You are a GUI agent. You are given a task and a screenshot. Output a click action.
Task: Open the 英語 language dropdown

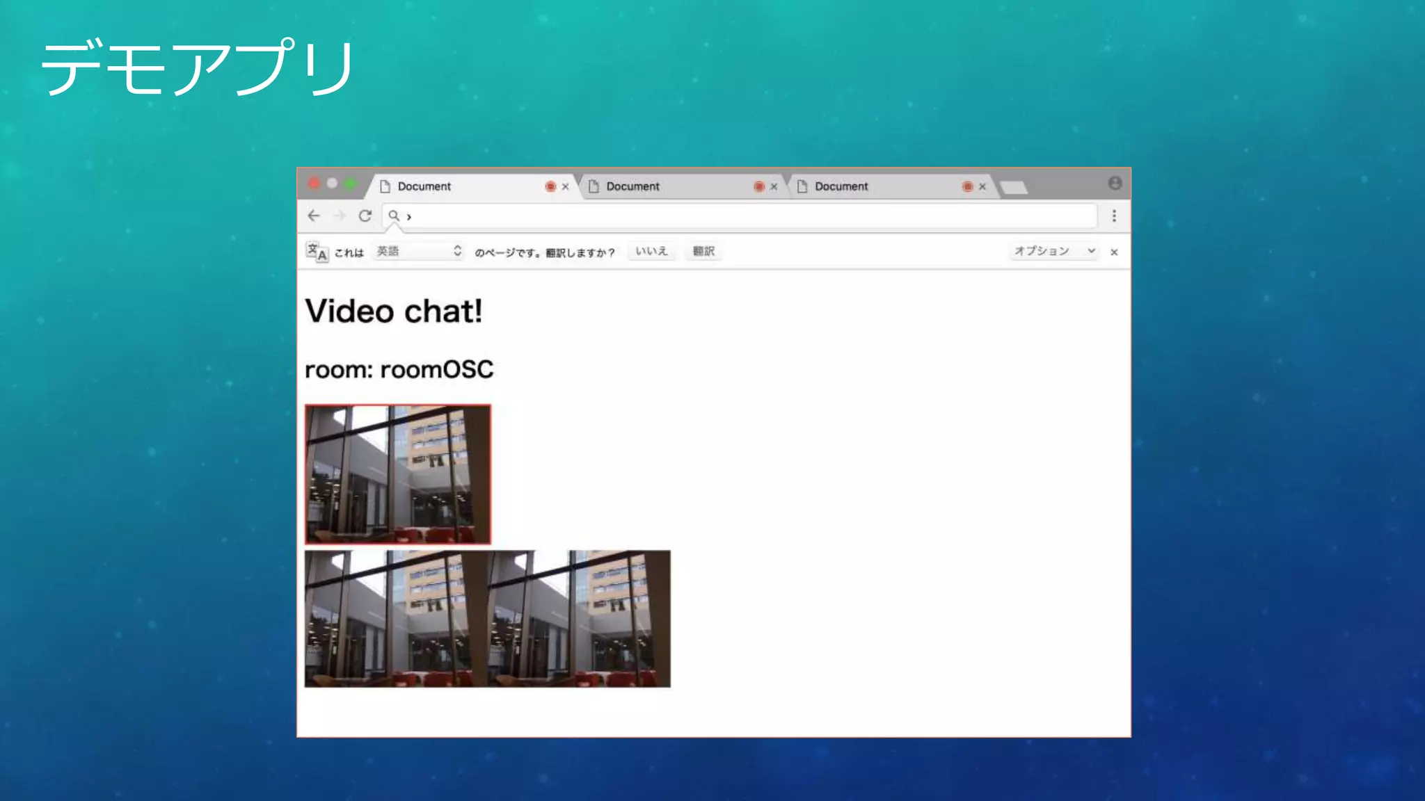pyautogui.click(x=418, y=251)
